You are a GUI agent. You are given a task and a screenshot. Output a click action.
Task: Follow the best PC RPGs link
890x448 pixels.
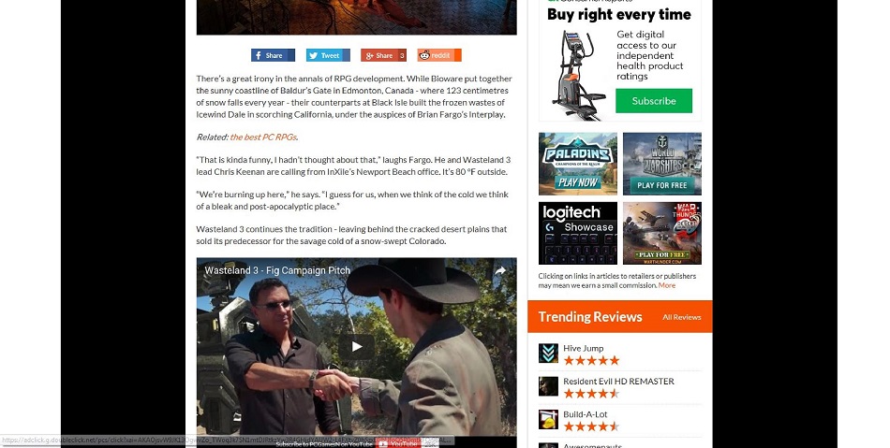(x=263, y=137)
